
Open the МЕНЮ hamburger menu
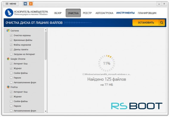click(11, 4)
